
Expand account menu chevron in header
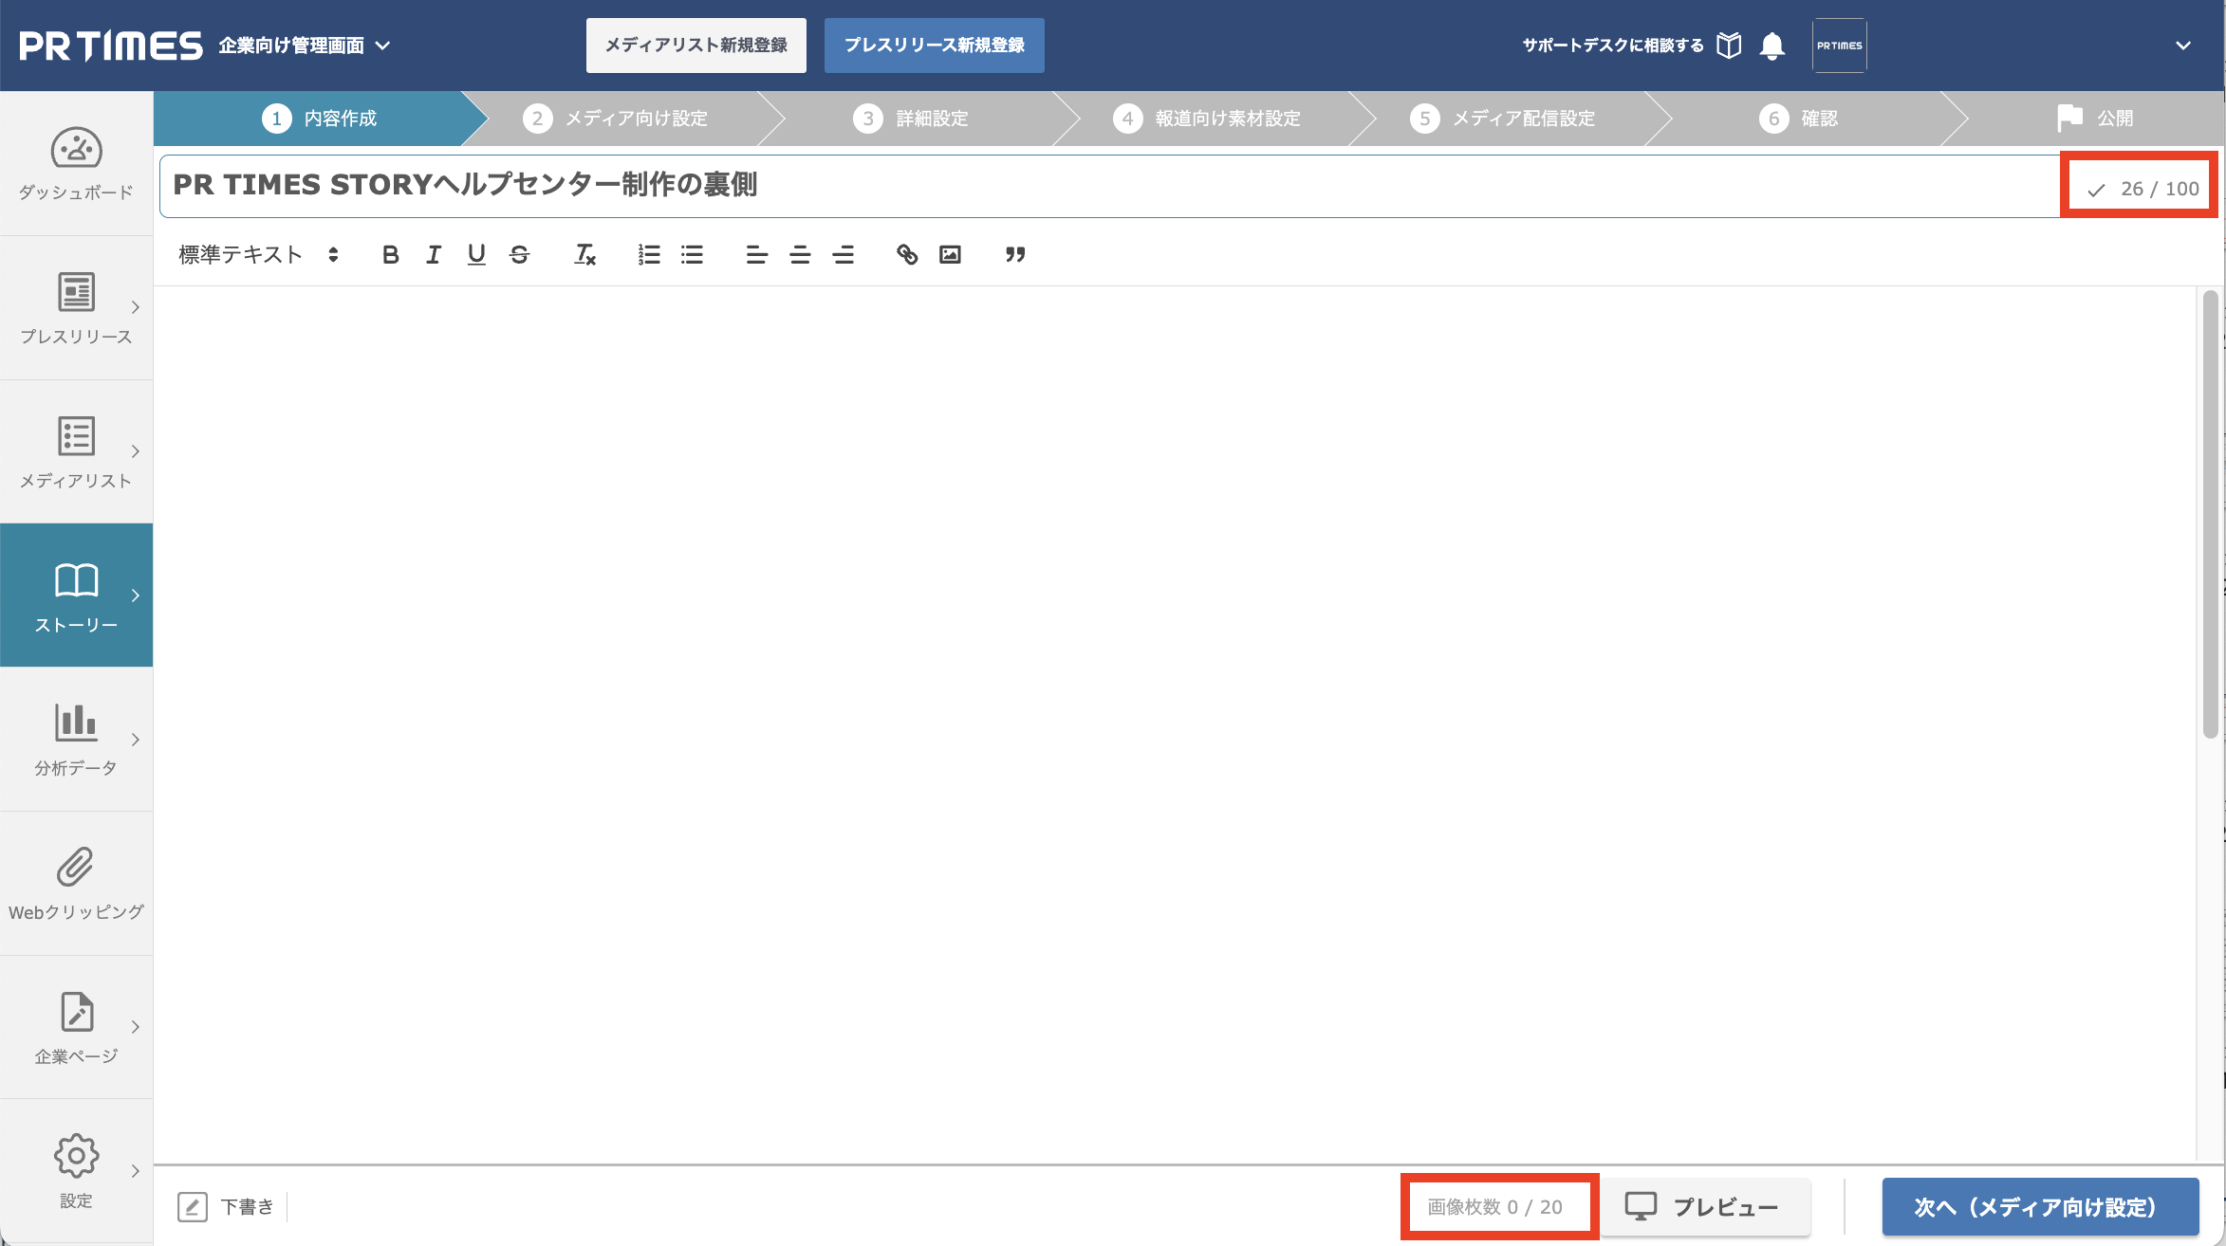tap(2183, 46)
